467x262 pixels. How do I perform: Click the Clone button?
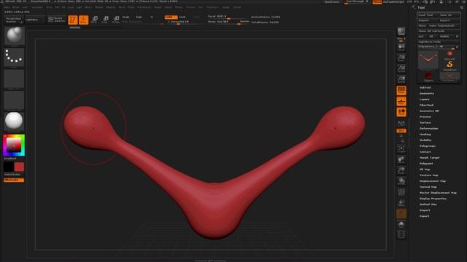tap(422, 25)
